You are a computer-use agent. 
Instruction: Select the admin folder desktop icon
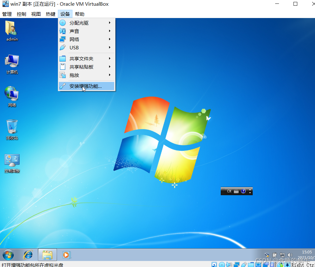coord(12,31)
